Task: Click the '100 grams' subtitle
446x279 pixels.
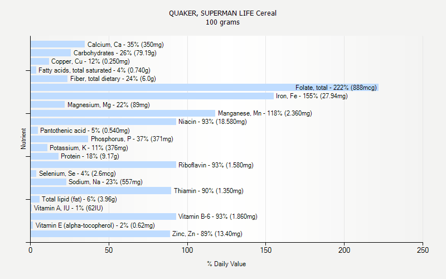Action: (x=222, y=22)
